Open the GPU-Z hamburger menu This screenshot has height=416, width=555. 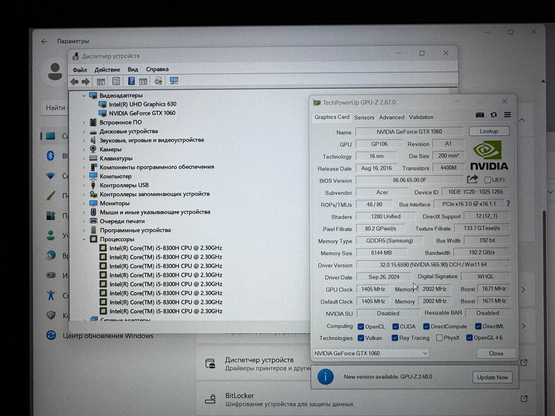tap(507, 115)
